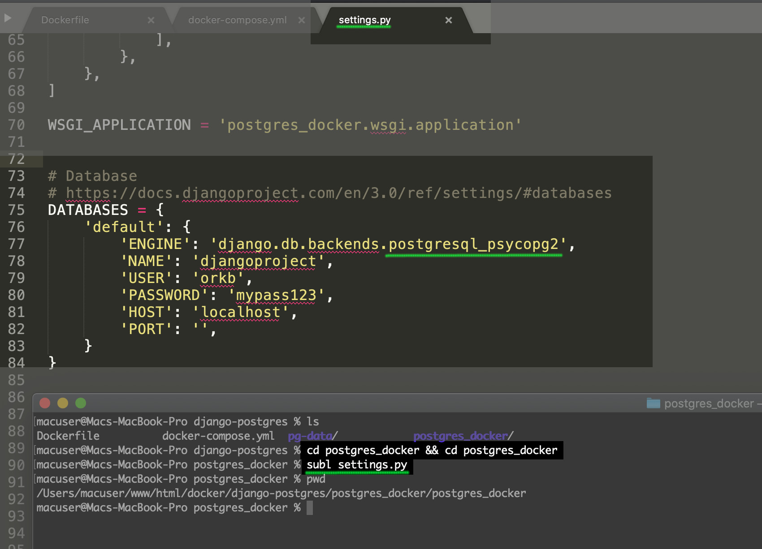
Task: Place cursor at the terminal prompt
Action: pyautogui.click(x=310, y=507)
